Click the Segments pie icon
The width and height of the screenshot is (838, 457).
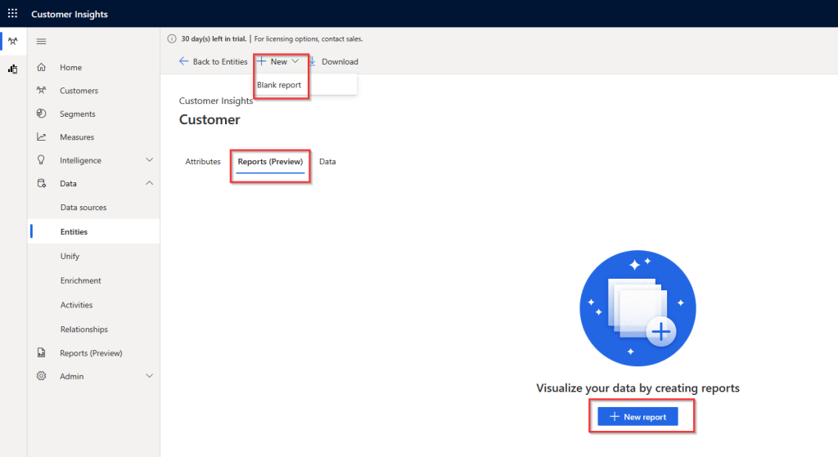[x=41, y=114]
